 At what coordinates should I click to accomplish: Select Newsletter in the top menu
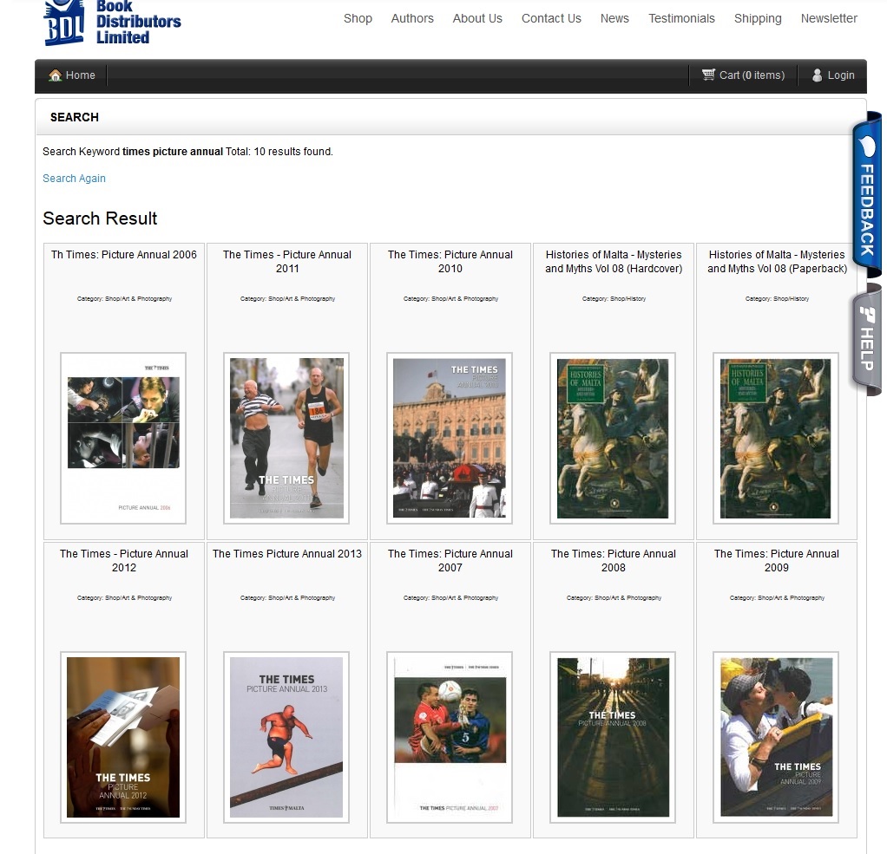[x=829, y=18]
